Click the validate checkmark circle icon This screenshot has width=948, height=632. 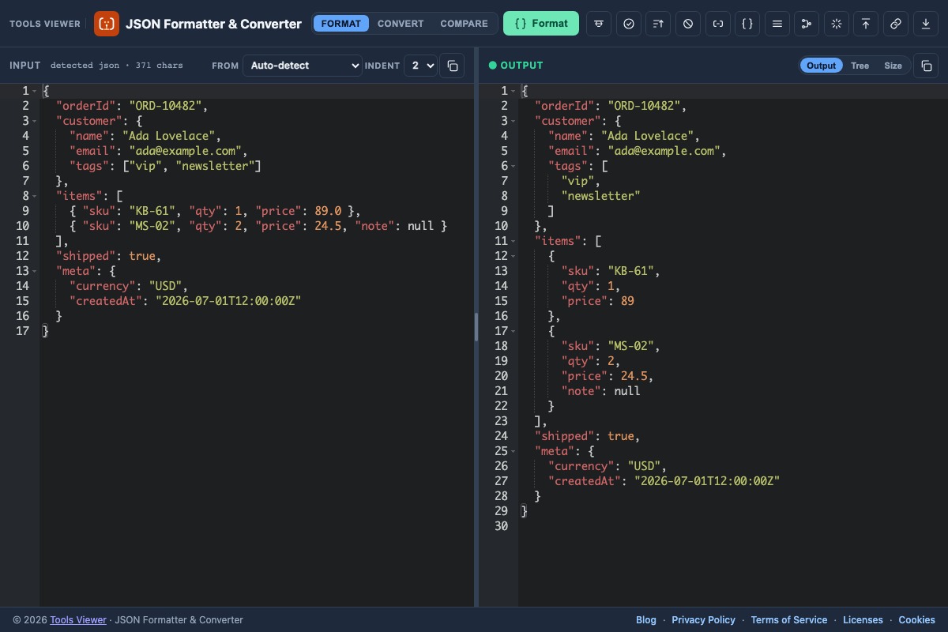coord(629,24)
